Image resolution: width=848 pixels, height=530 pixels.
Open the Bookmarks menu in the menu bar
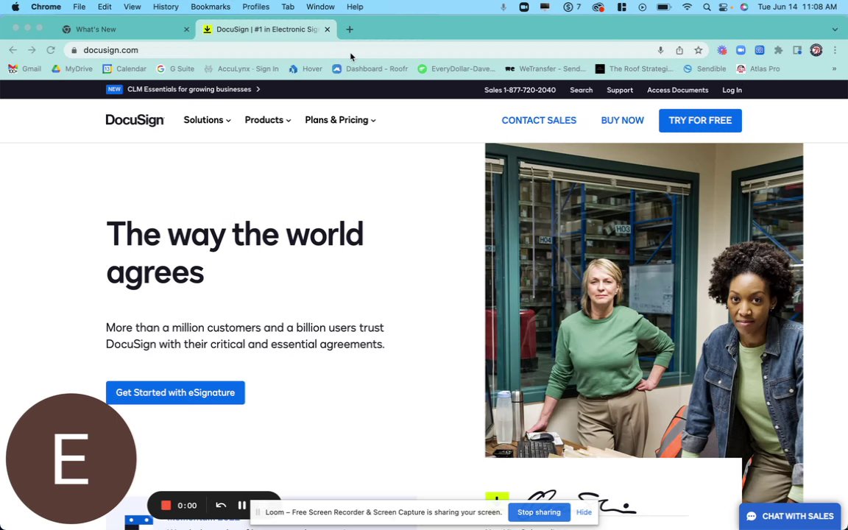[x=211, y=7]
